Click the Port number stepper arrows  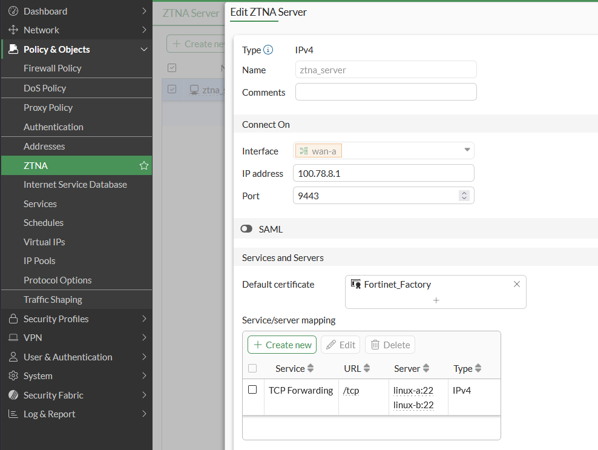pos(464,196)
